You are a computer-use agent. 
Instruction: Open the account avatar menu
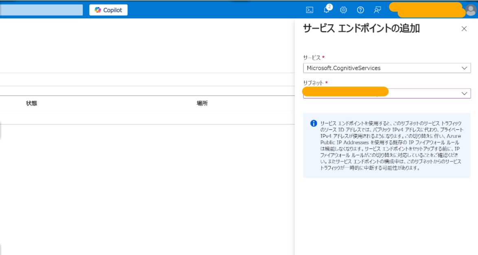click(x=471, y=10)
